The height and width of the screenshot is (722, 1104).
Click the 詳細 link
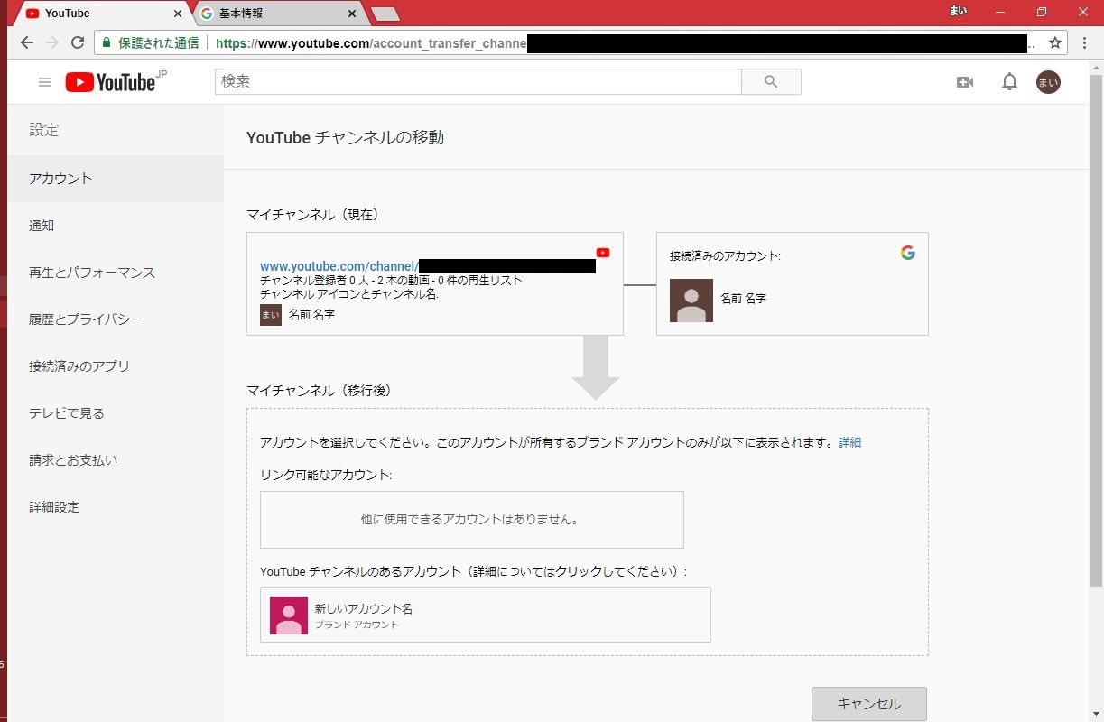point(849,442)
